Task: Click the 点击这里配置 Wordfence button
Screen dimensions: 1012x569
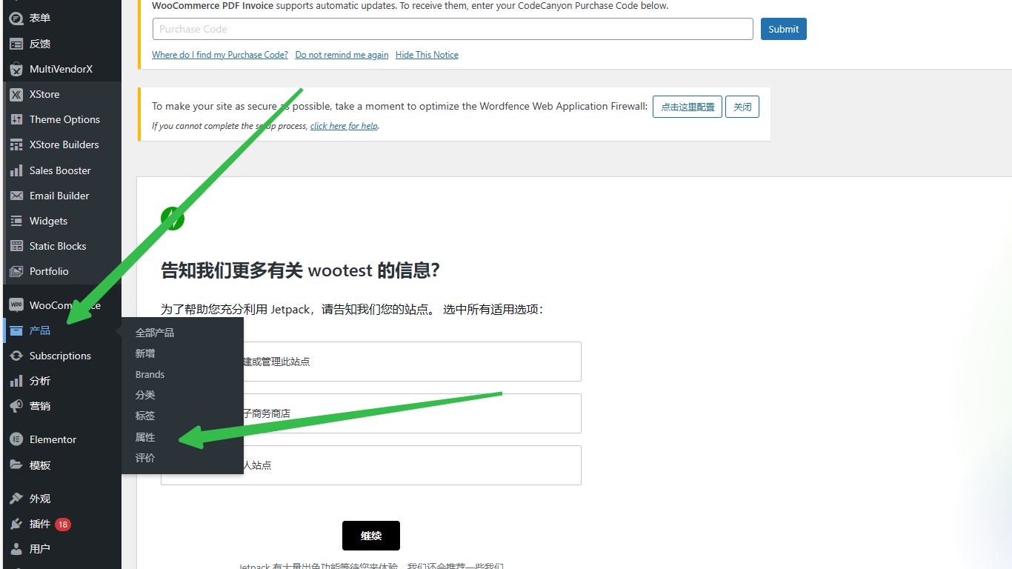Action: click(687, 107)
